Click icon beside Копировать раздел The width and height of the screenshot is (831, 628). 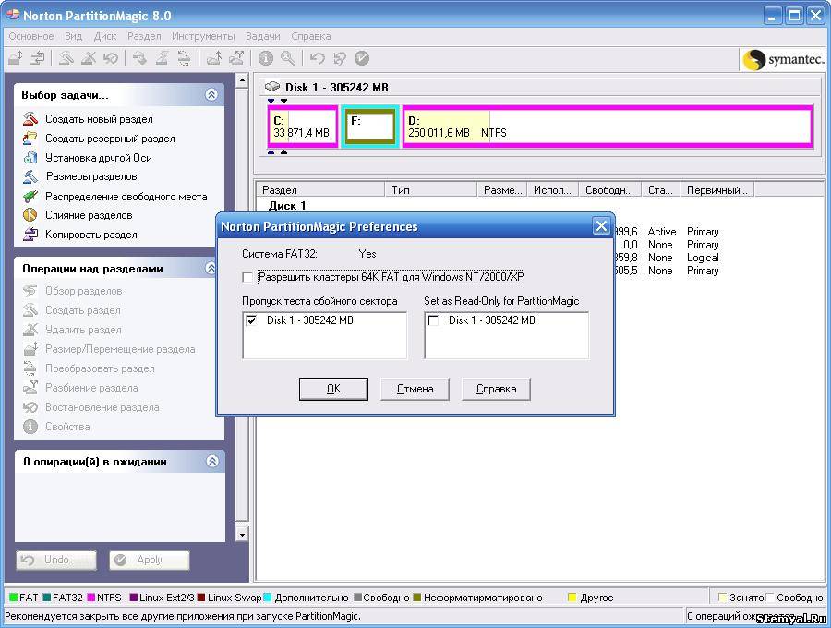tap(30, 234)
